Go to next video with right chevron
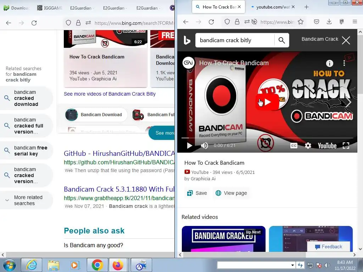The image size is (363, 272). point(349,102)
